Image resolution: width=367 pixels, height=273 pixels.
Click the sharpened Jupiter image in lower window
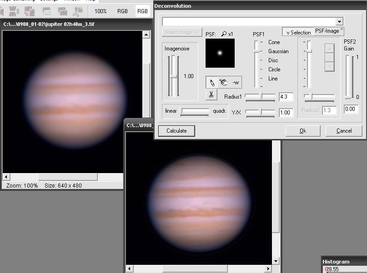click(x=200, y=204)
